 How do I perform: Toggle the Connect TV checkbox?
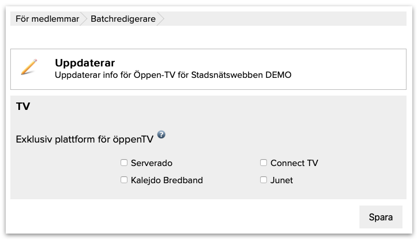[264, 163]
